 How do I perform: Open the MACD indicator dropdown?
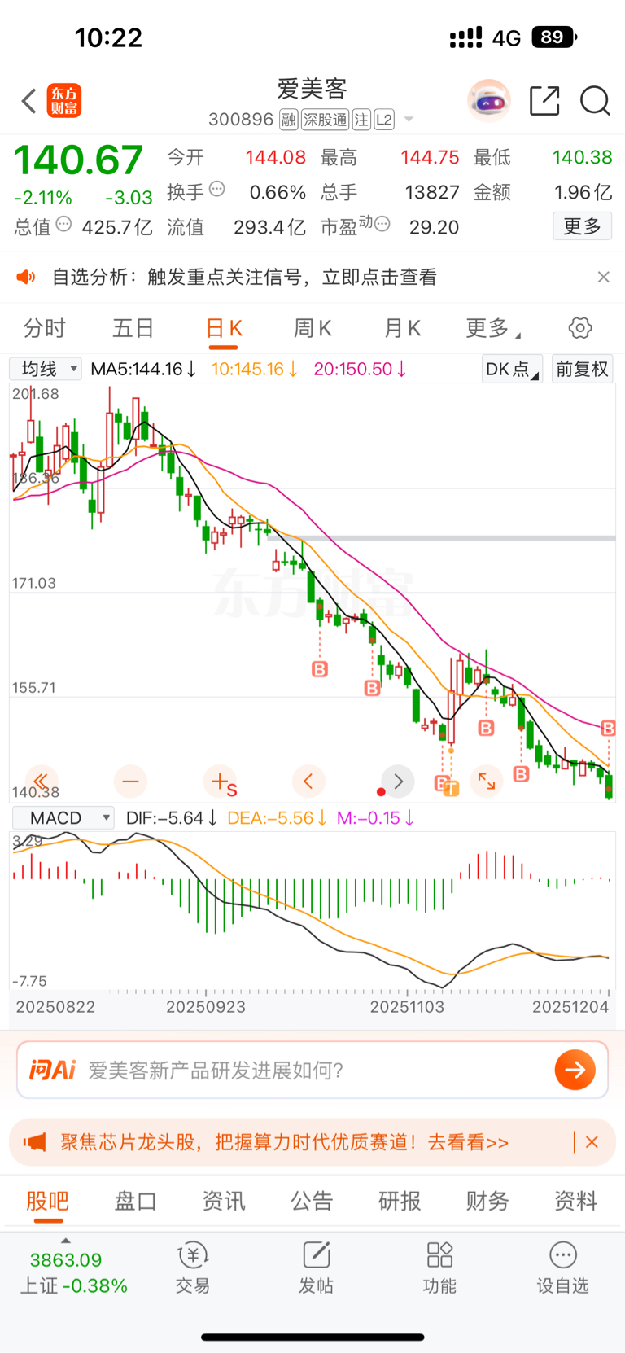pos(63,818)
